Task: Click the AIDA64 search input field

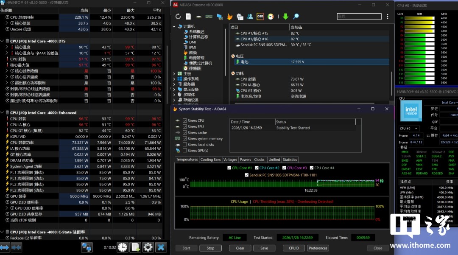Action: [x=360, y=17]
